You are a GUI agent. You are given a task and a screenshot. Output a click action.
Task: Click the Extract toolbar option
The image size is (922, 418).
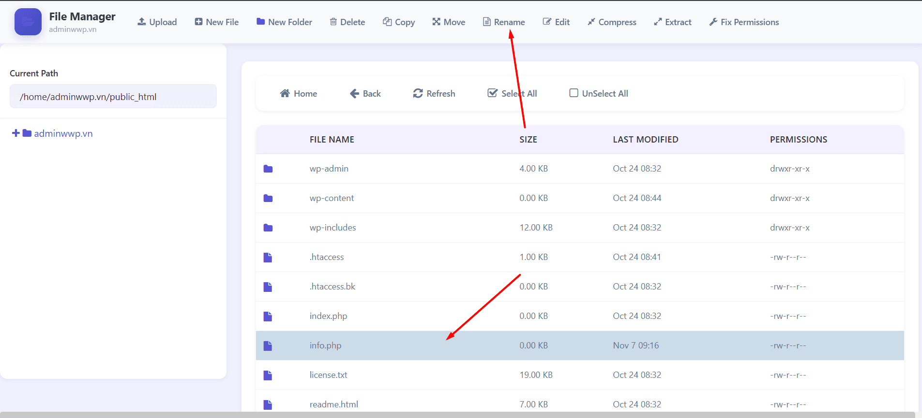[672, 22]
